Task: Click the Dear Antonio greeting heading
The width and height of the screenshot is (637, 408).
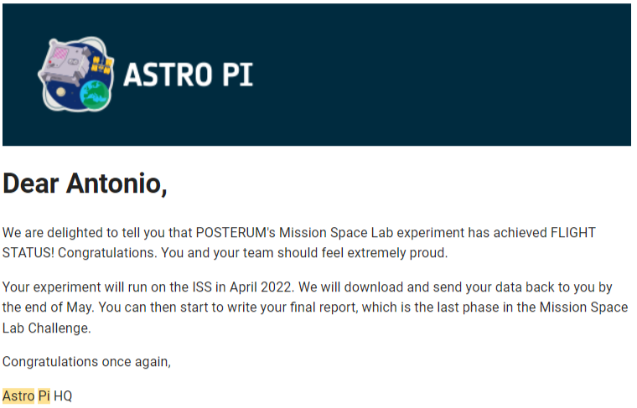Action: [85, 183]
